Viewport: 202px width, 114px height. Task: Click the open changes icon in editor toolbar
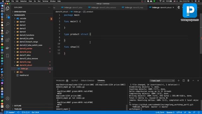click(x=179, y=7)
